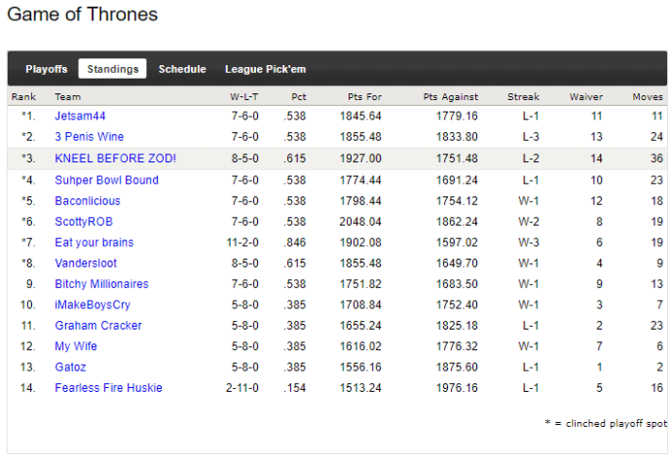Open the League Pick'em tab
The image size is (671, 456).
coord(265,69)
